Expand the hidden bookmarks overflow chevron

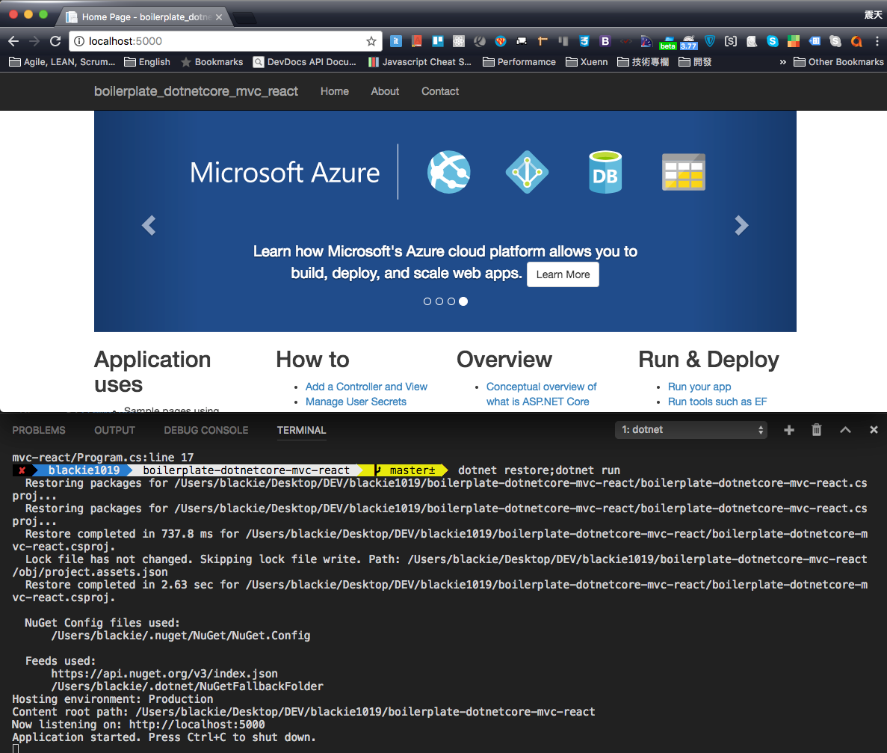pos(782,62)
